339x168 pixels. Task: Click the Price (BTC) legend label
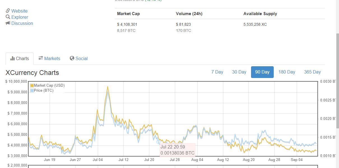pyautogui.click(x=44, y=91)
